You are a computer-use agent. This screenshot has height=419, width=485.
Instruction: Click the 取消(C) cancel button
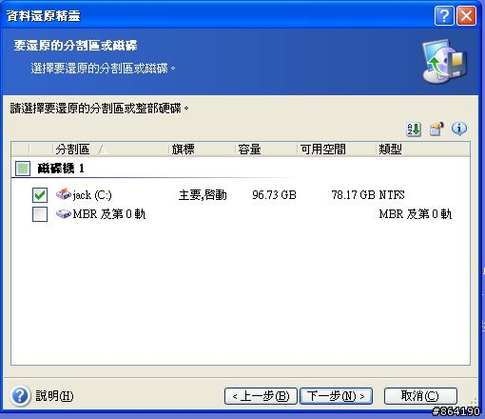[420, 396]
